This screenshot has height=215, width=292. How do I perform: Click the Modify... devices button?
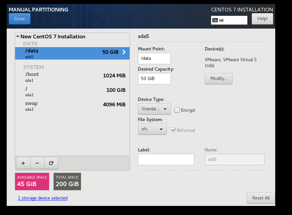click(x=218, y=79)
